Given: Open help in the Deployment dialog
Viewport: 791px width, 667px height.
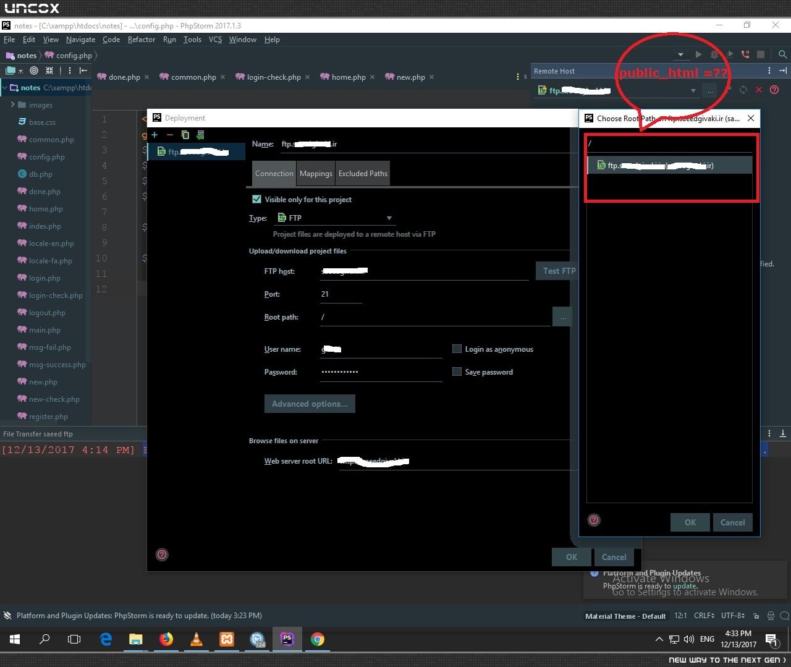Looking at the screenshot, I should (x=162, y=554).
